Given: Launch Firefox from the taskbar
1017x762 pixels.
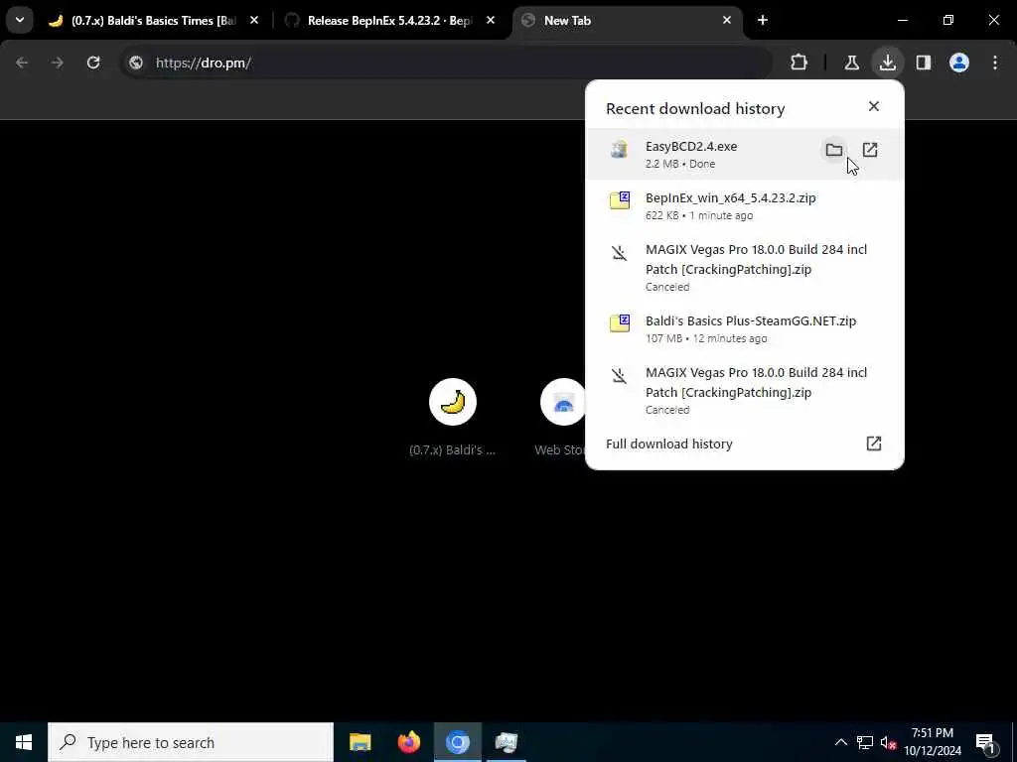Looking at the screenshot, I should (408, 742).
